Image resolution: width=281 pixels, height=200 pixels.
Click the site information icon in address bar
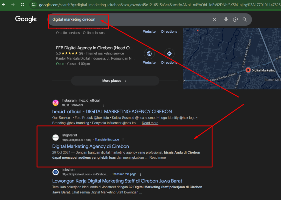click(33, 5)
